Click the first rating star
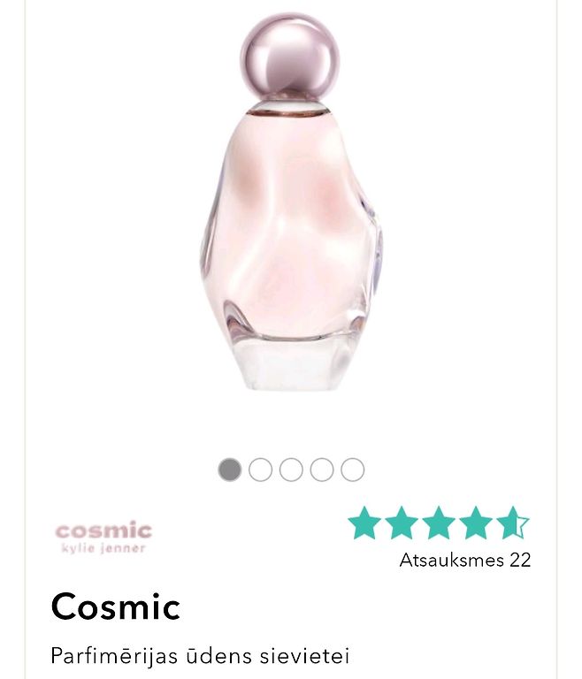 364,523
